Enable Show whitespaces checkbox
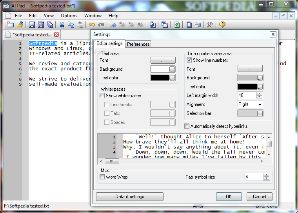The height and width of the screenshot is (213, 298). 102,95
